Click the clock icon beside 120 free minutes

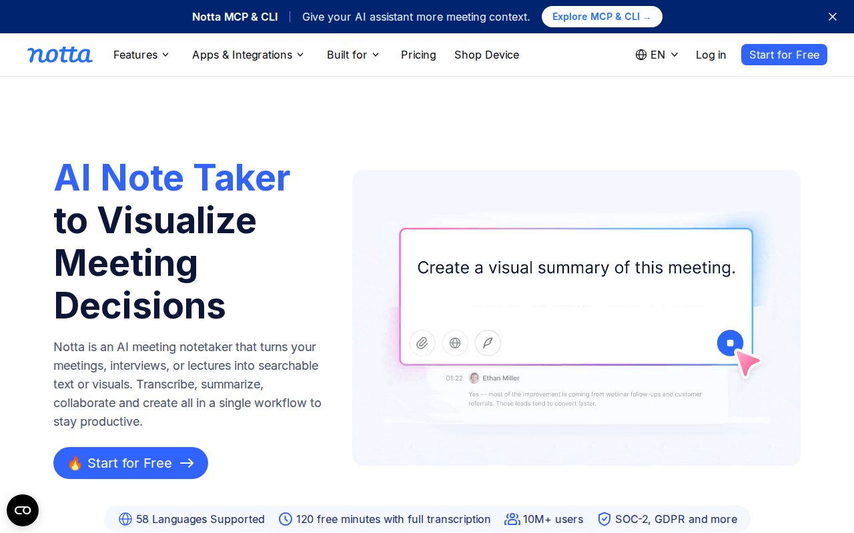tap(286, 519)
